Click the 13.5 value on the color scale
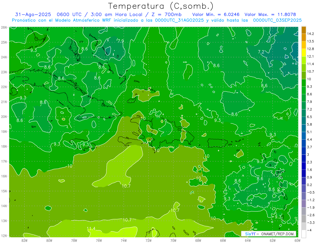Image resolution: width=316 pixels, height=244 pixels. pos(310,41)
